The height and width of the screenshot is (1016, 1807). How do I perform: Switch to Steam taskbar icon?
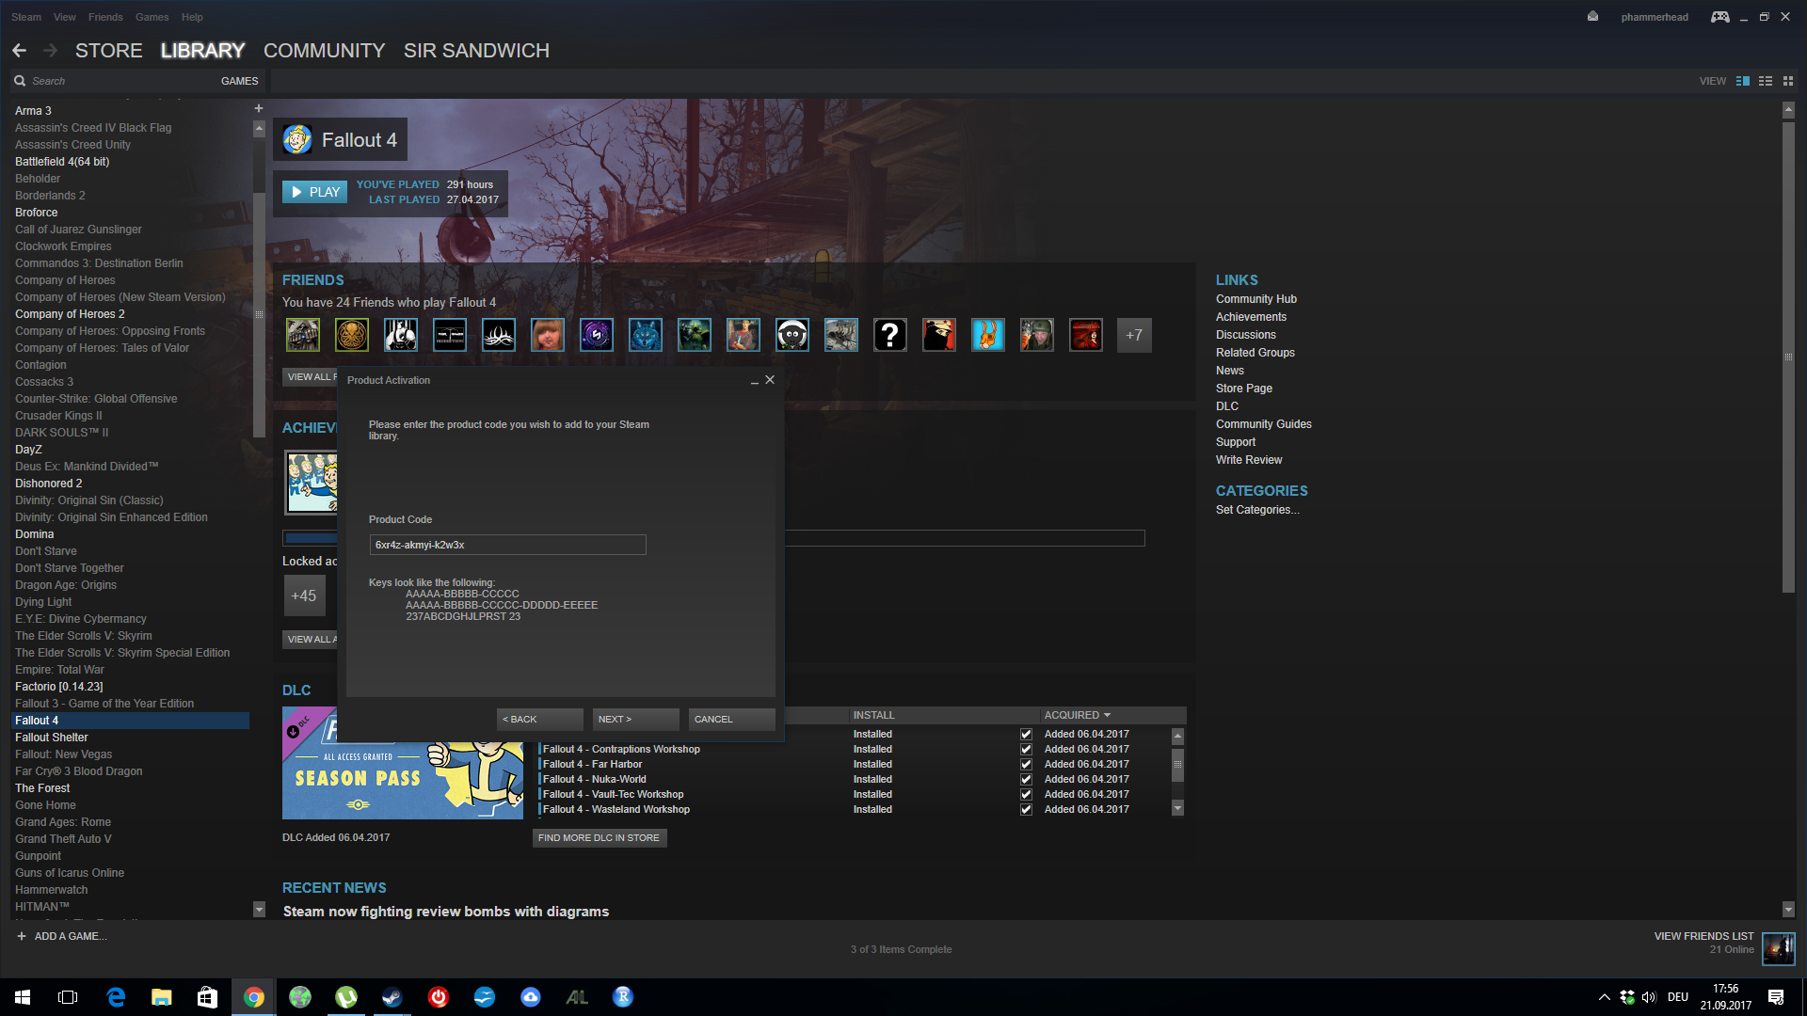click(x=392, y=997)
